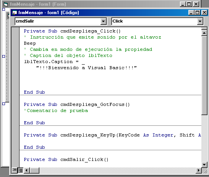
Task: Minimize the frmMensaje Código window
Action: (x=191, y=13)
